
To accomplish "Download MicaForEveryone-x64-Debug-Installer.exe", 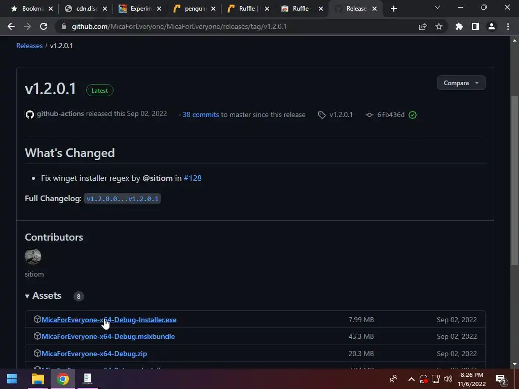I will [109, 320].
